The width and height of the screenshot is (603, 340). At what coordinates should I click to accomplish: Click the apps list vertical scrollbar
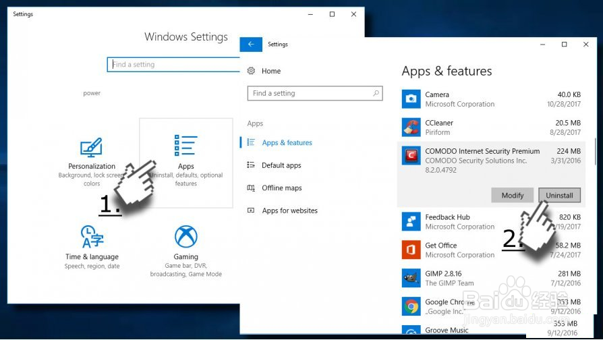tap(595, 152)
